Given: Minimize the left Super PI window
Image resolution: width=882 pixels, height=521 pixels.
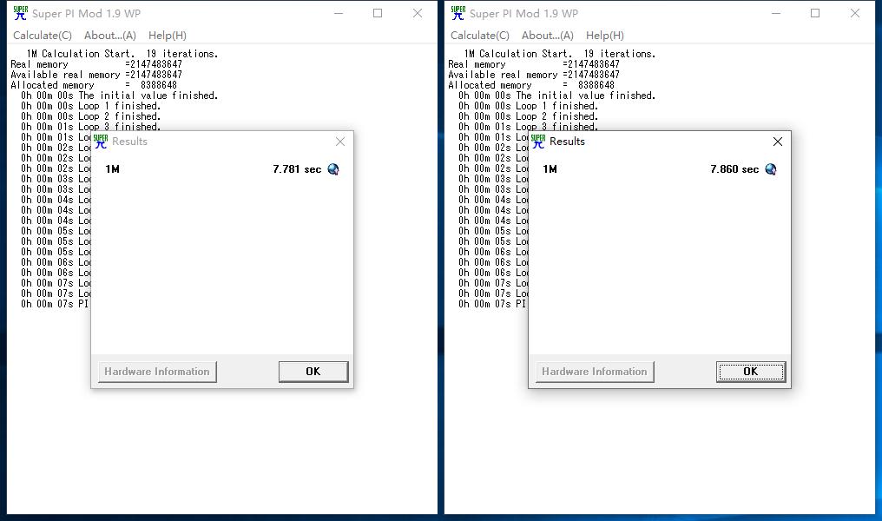Looking at the screenshot, I should coord(339,13).
